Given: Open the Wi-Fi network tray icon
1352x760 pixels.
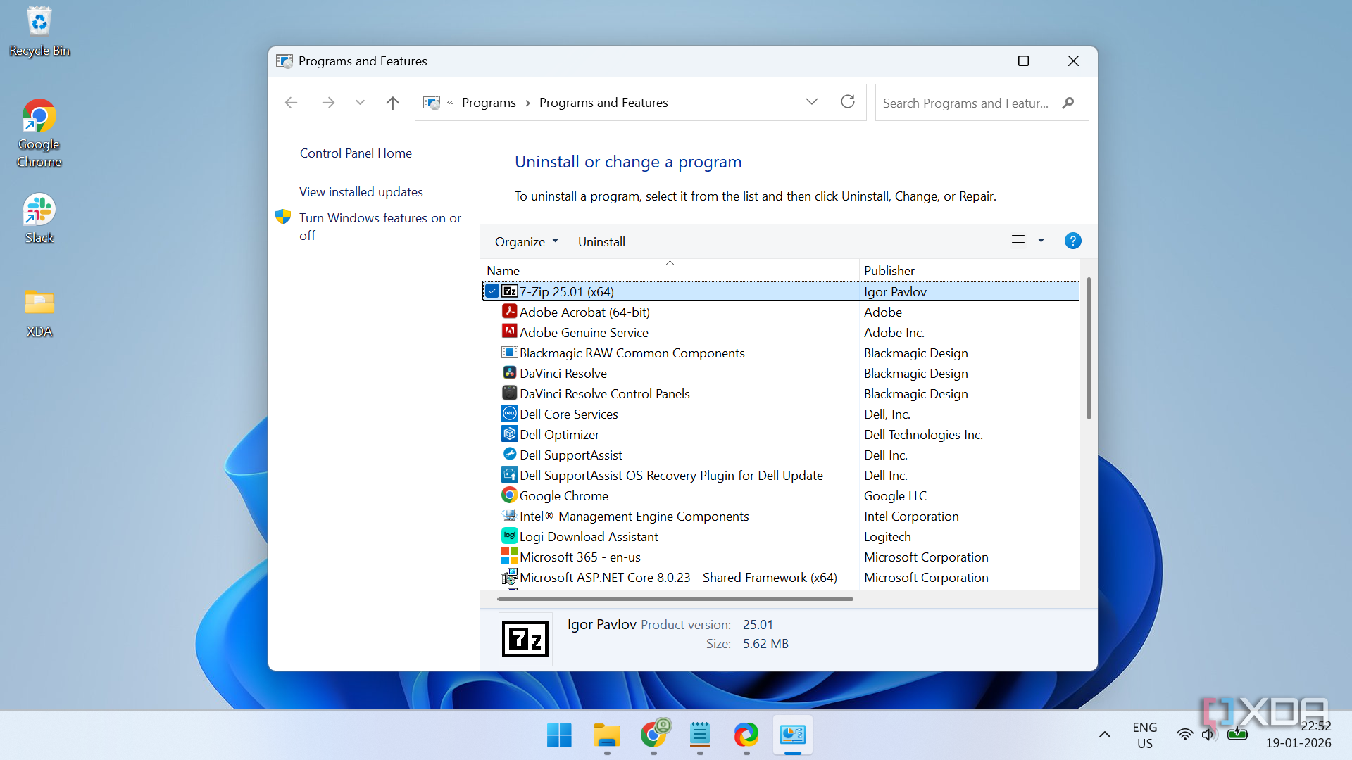Looking at the screenshot, I should 1185,735.
